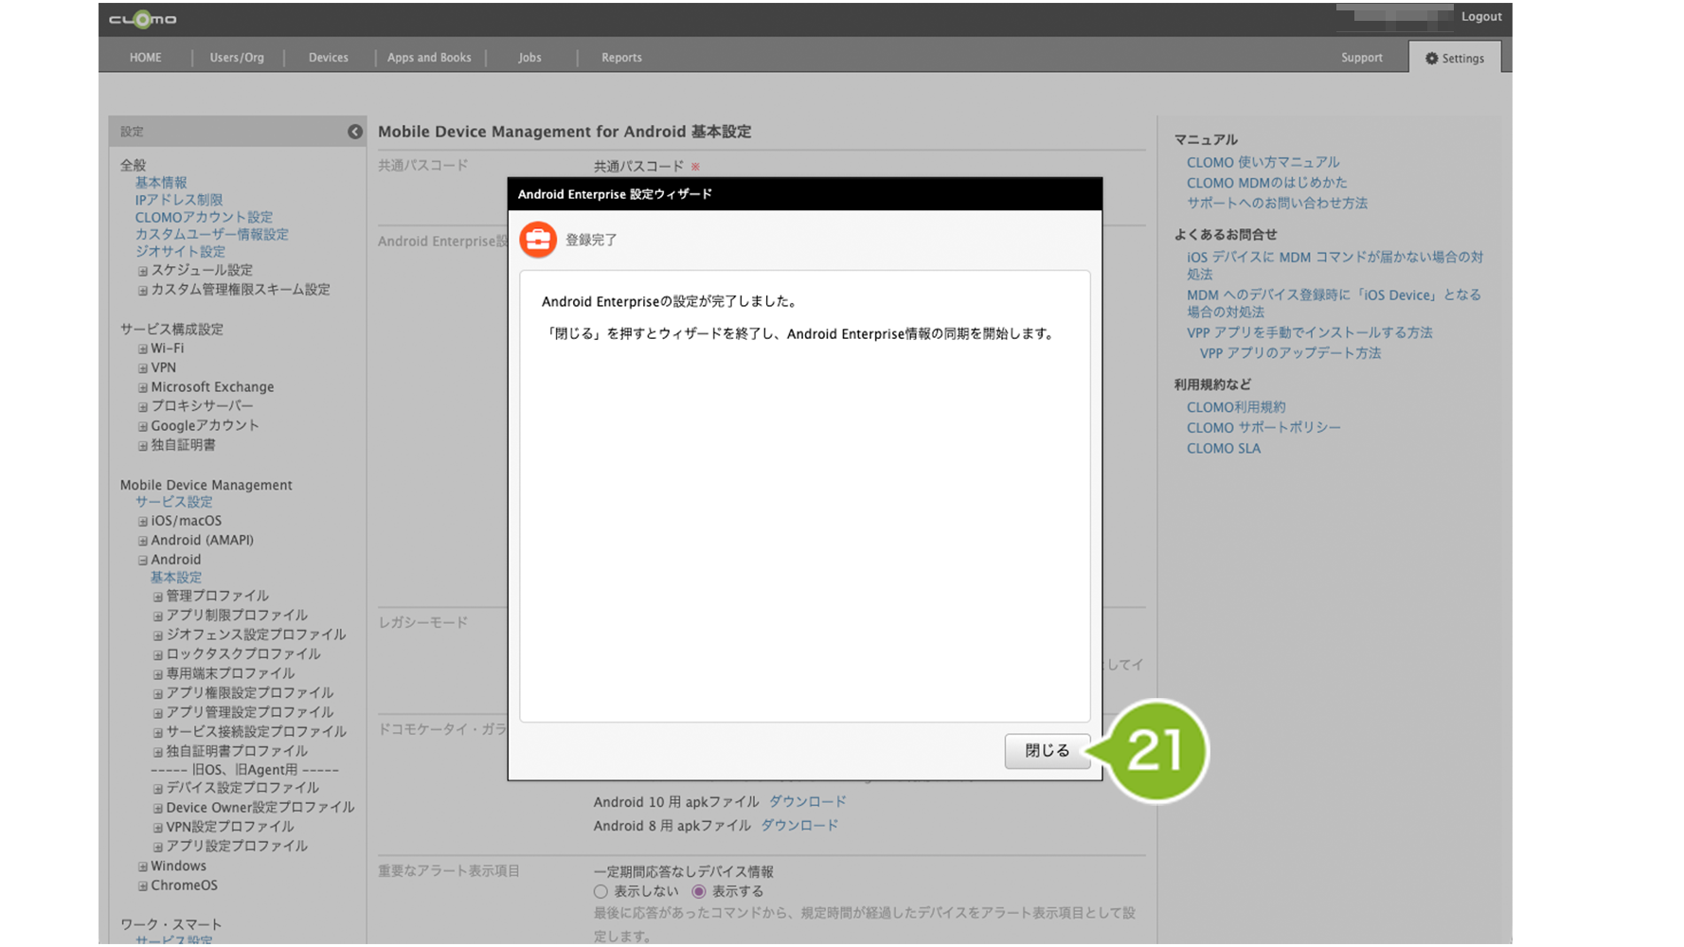Open the HOME tab
Viewport: 1684px width, 947px height.
[x=146, y=58]
